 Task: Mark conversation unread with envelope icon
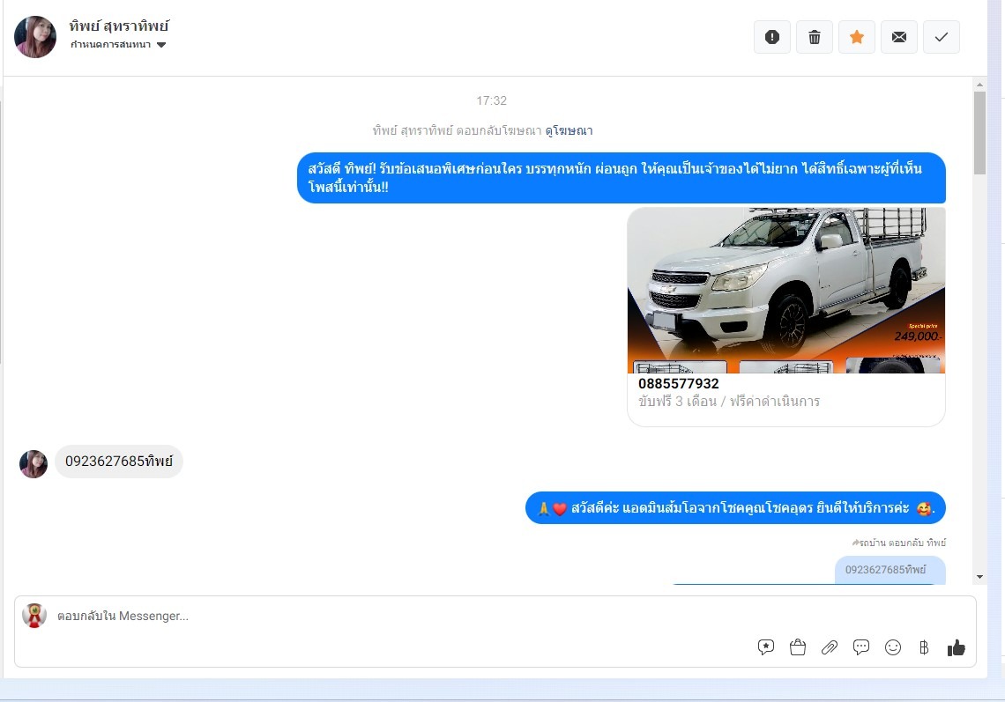click(898, 37)
